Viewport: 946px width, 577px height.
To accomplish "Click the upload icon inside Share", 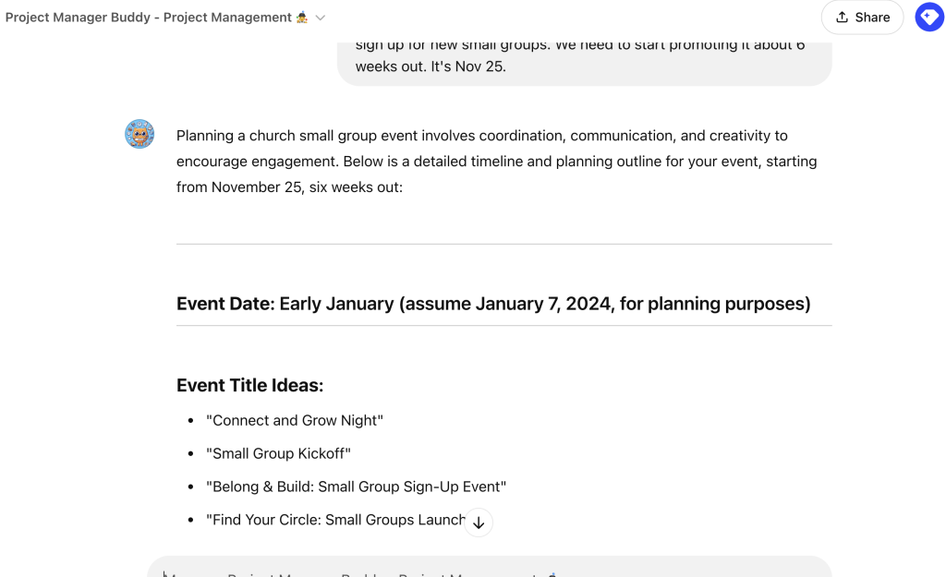I will pyautogui.click(x=843, y=18).
